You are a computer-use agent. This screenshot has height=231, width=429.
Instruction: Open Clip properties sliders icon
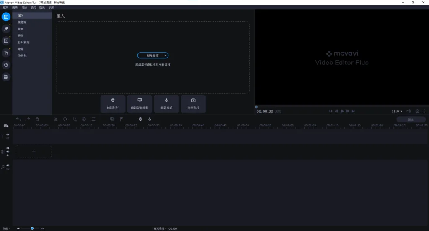tap(93, 119)
